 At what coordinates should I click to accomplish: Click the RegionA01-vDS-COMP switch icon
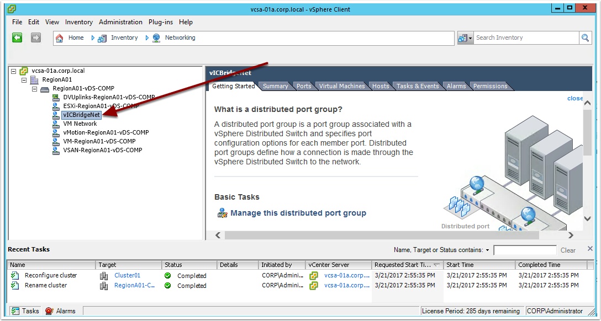(44, 88)
